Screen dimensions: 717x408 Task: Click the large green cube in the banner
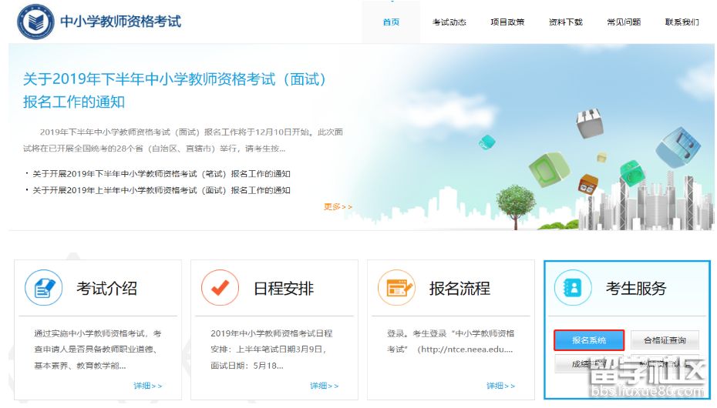tap(549, 170)
